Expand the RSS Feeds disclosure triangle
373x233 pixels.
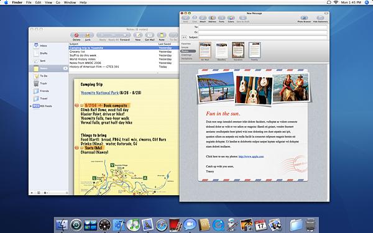[30, 106]
